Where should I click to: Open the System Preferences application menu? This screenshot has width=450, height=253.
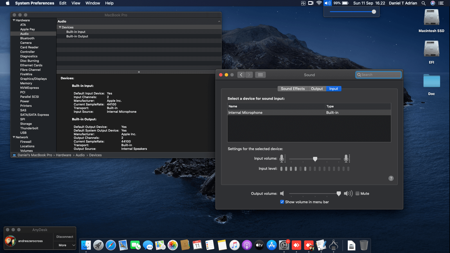click(x=35, y=3)
